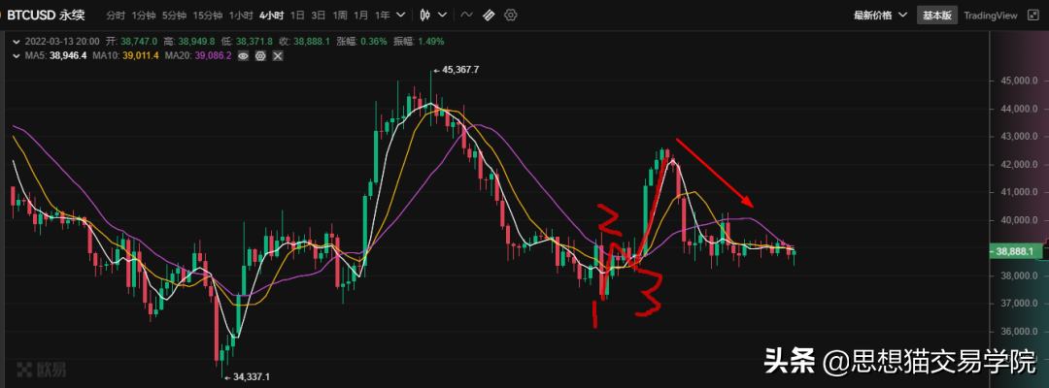
Task: Click the green 38,888.1 current price tag
Action: coord(1014,252)
